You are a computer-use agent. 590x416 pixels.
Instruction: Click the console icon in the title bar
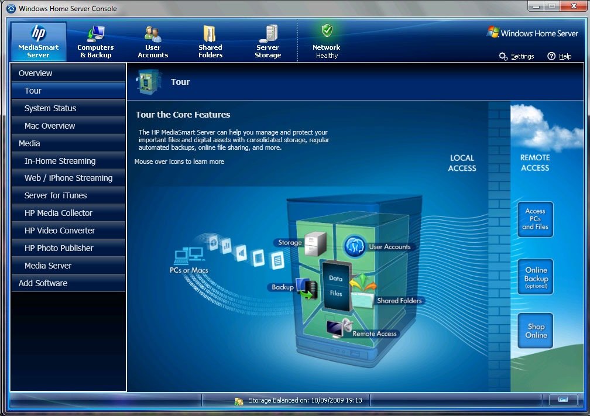(11, 8)
